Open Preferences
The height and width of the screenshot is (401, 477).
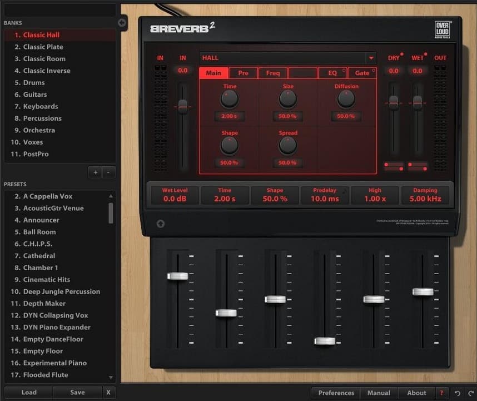point(336,393)
